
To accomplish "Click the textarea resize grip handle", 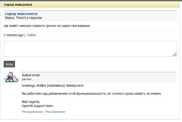I will [x=174, y=54].
